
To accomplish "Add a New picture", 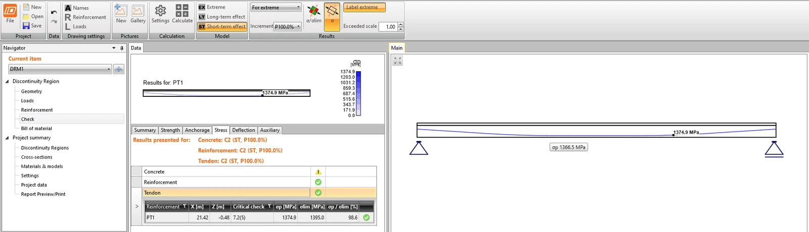I will [x=121, y=14].
